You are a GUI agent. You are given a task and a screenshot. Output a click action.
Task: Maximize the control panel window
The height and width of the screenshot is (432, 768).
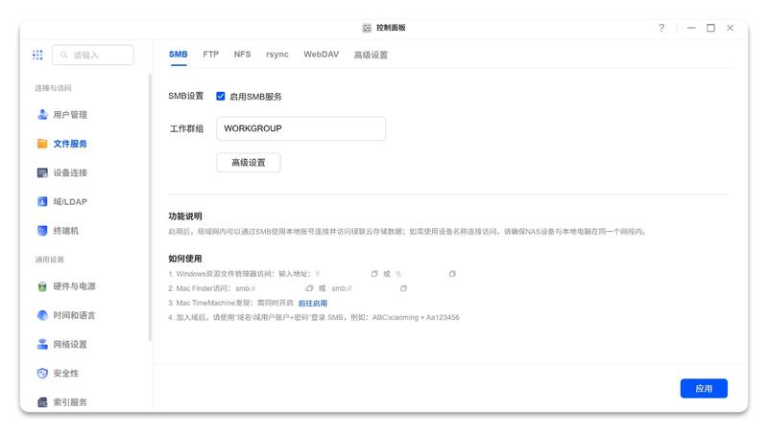tap(710, 28)
